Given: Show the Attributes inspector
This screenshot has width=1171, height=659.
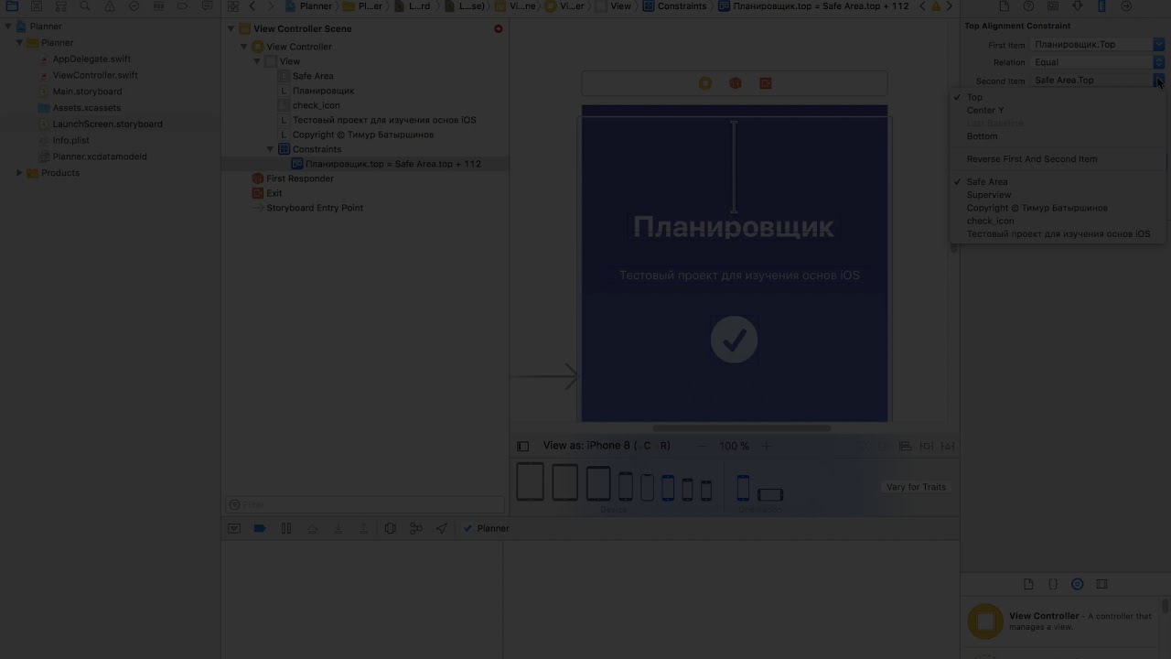Looking at the screenshot, I should (x=1077, y=6).
